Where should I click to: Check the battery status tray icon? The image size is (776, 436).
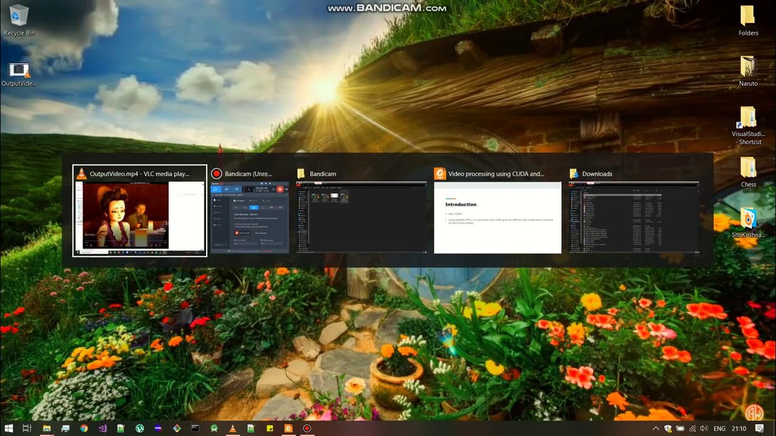(x=680, y=428)
